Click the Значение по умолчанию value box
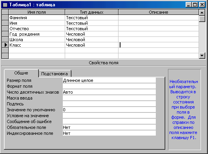The image size is (208, 154). (109, 110)
